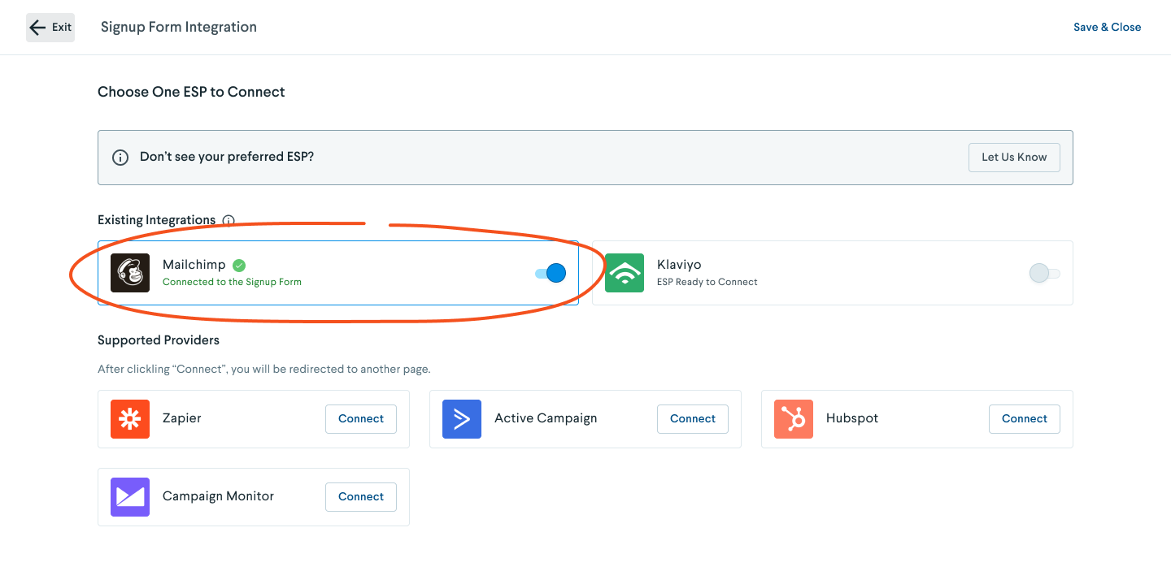1171x584 pixels.
Task: Click 'ESP Ready to Connect' status text
Action: click(x=707, y=282)
